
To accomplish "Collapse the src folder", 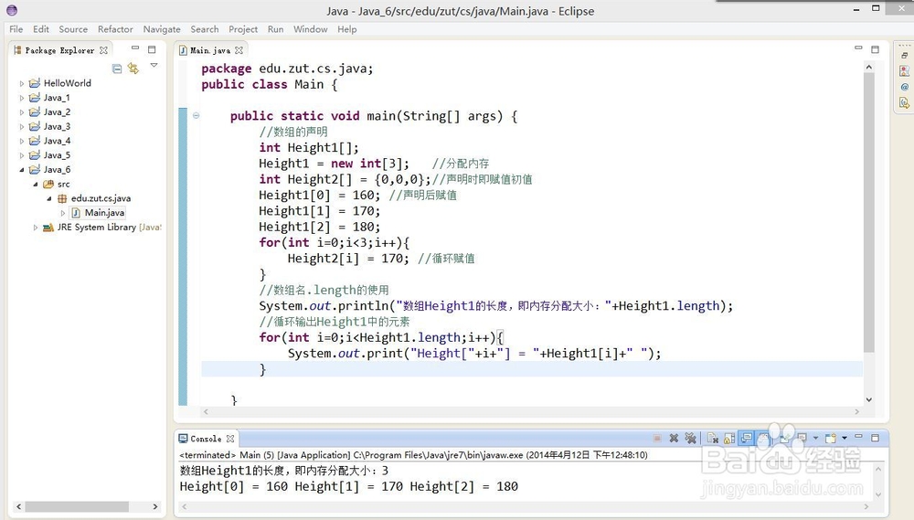I will click(36, 185).
